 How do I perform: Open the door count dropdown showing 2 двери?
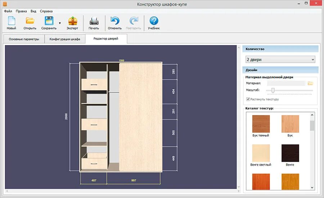(x=280, y=59)
